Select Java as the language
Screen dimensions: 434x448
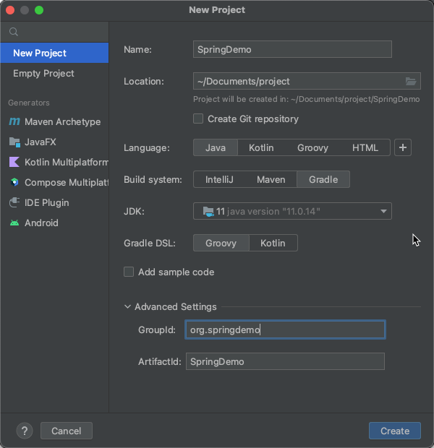coord(216,147)
